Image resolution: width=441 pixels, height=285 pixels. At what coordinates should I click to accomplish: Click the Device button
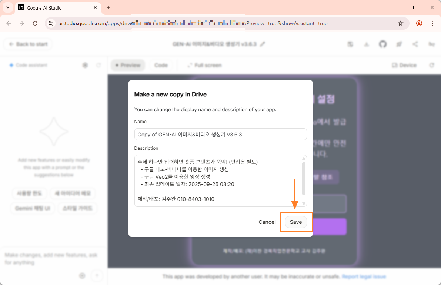coord(404,65)
